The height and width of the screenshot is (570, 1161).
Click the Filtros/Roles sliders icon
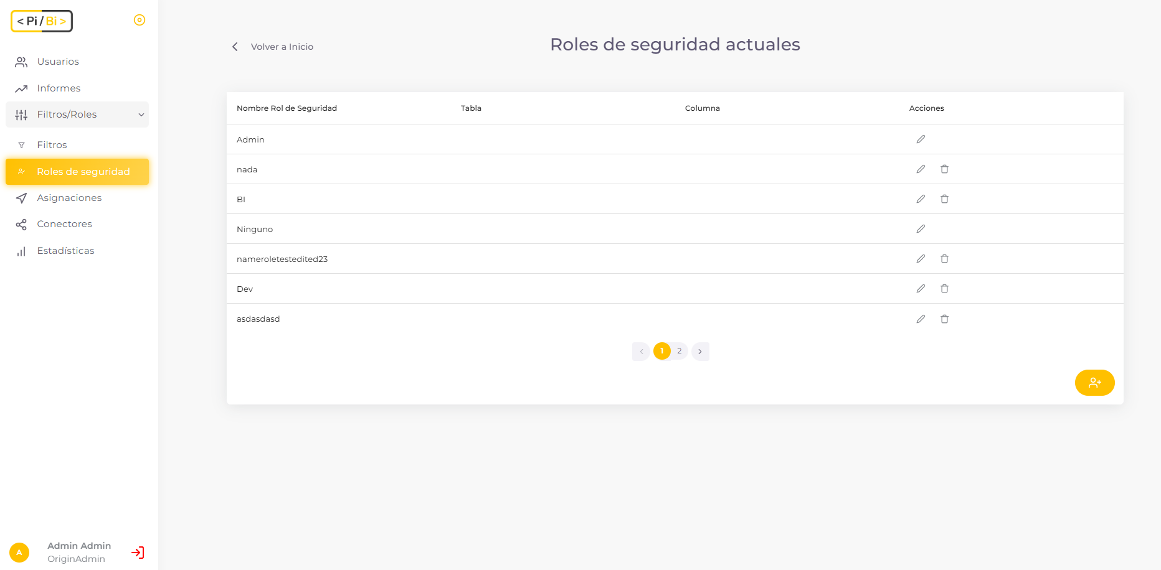pyautogui.click(x=21, y=114)
